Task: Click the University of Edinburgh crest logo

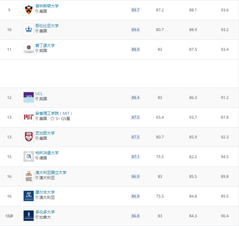Action: 28,49
